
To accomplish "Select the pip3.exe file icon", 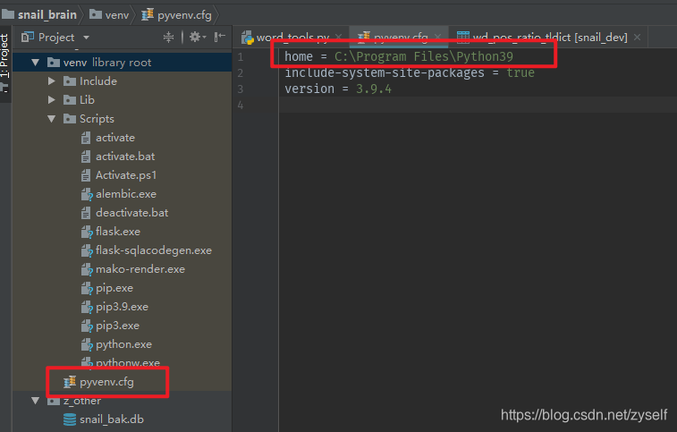I will 87,326.
